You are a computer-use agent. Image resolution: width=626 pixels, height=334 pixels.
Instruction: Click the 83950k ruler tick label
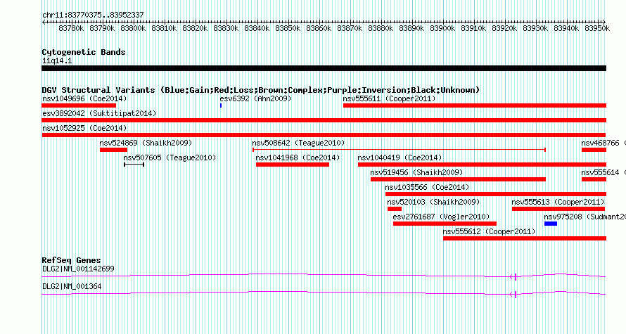pyautogui.click(x=597, y=28)
